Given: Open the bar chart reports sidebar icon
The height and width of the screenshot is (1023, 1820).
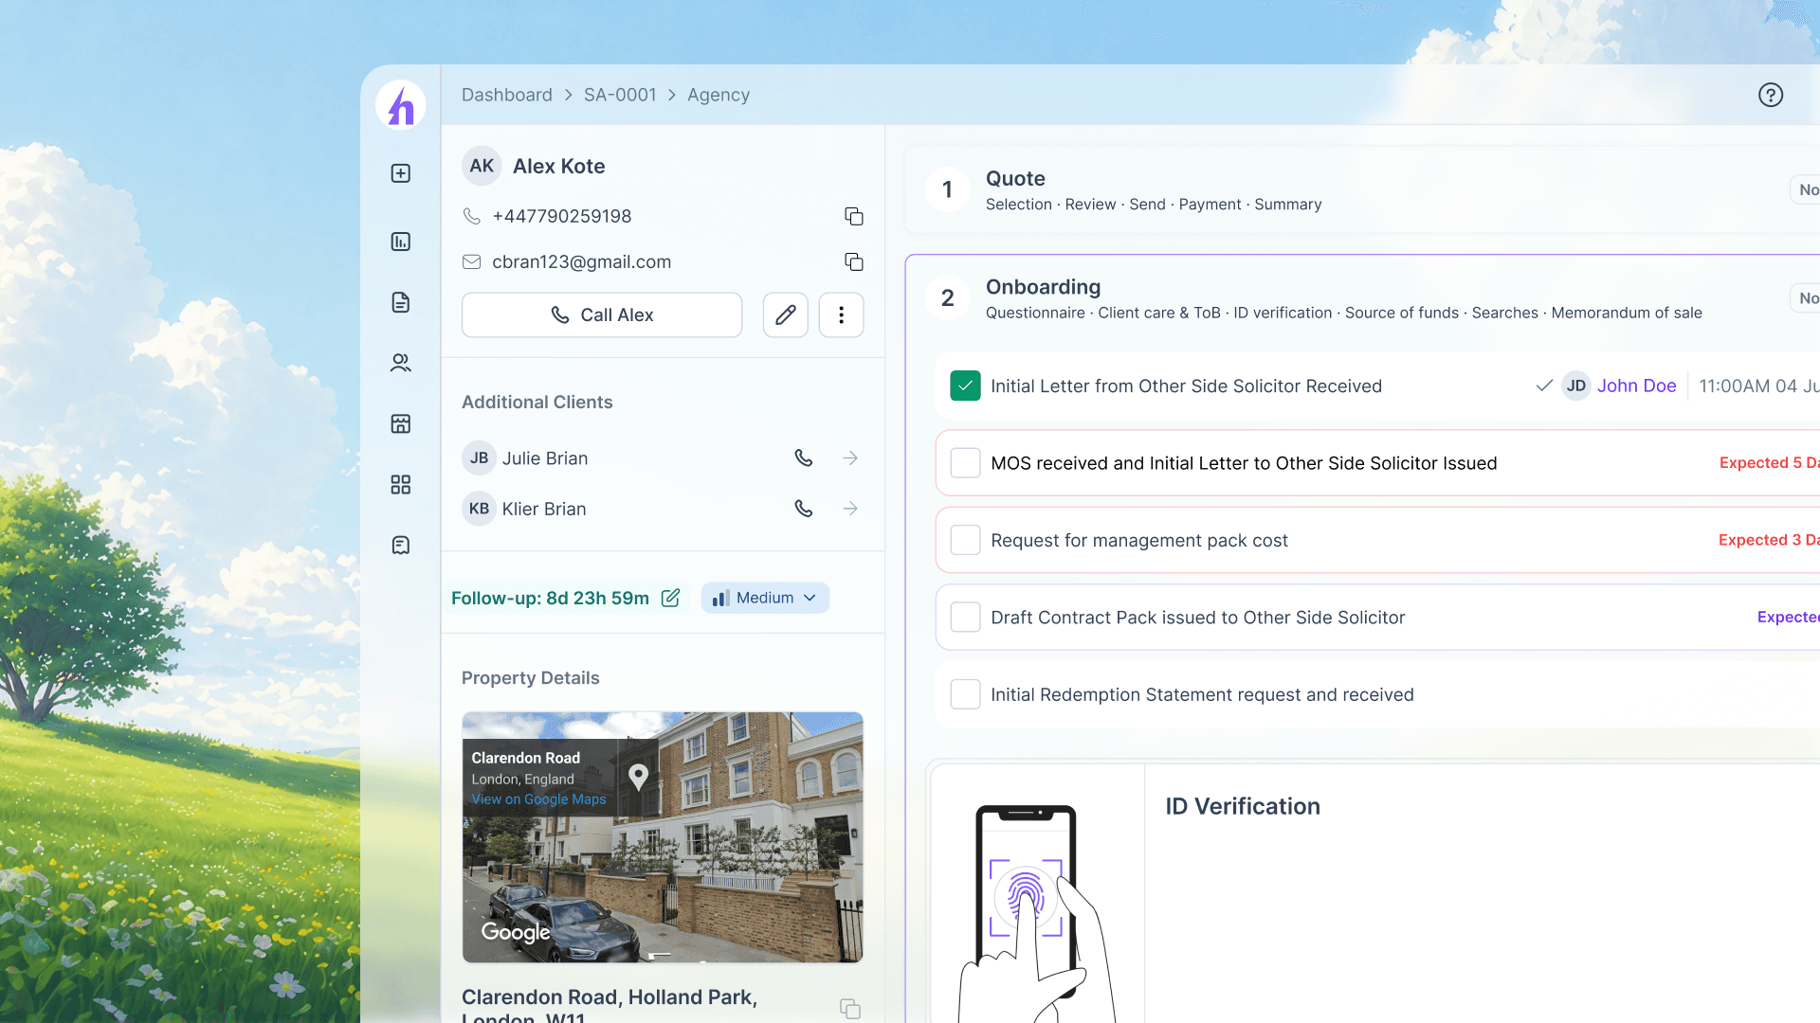Looking at the screenshot, I should pos(401,242).
